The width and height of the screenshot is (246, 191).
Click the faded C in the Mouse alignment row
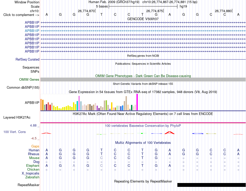coord(101,158)
